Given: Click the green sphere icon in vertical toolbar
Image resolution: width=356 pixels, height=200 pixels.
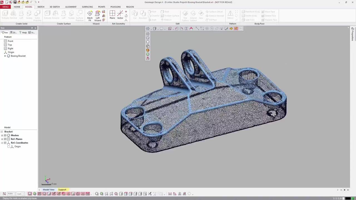Looking at the screenshot, I should point(148,54).
